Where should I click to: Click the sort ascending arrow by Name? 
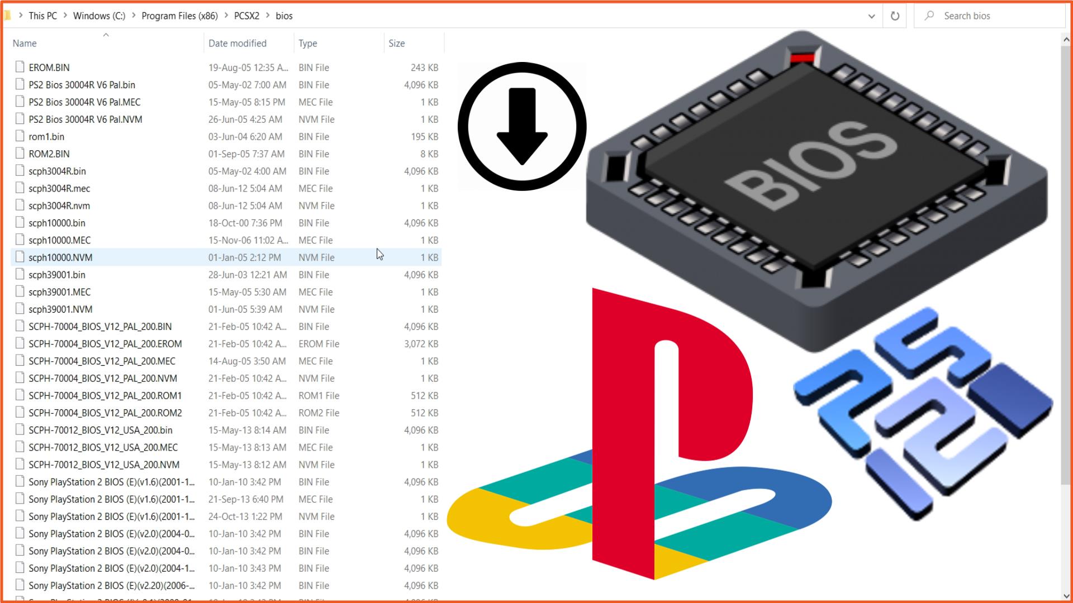(x=106, y=34)
